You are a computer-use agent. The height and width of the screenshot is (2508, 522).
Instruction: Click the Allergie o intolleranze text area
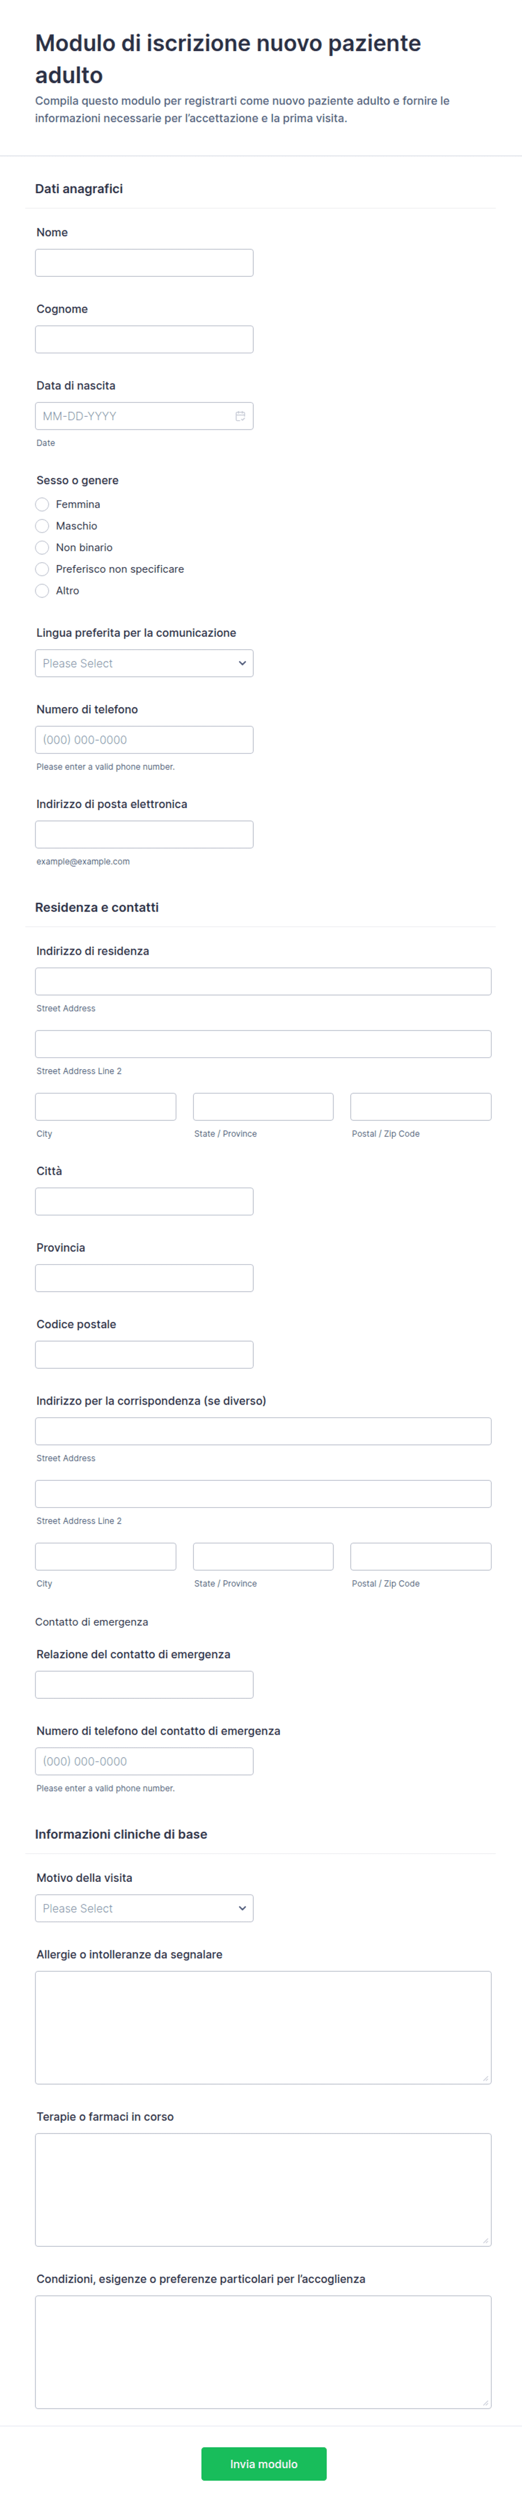(263, 2028)
